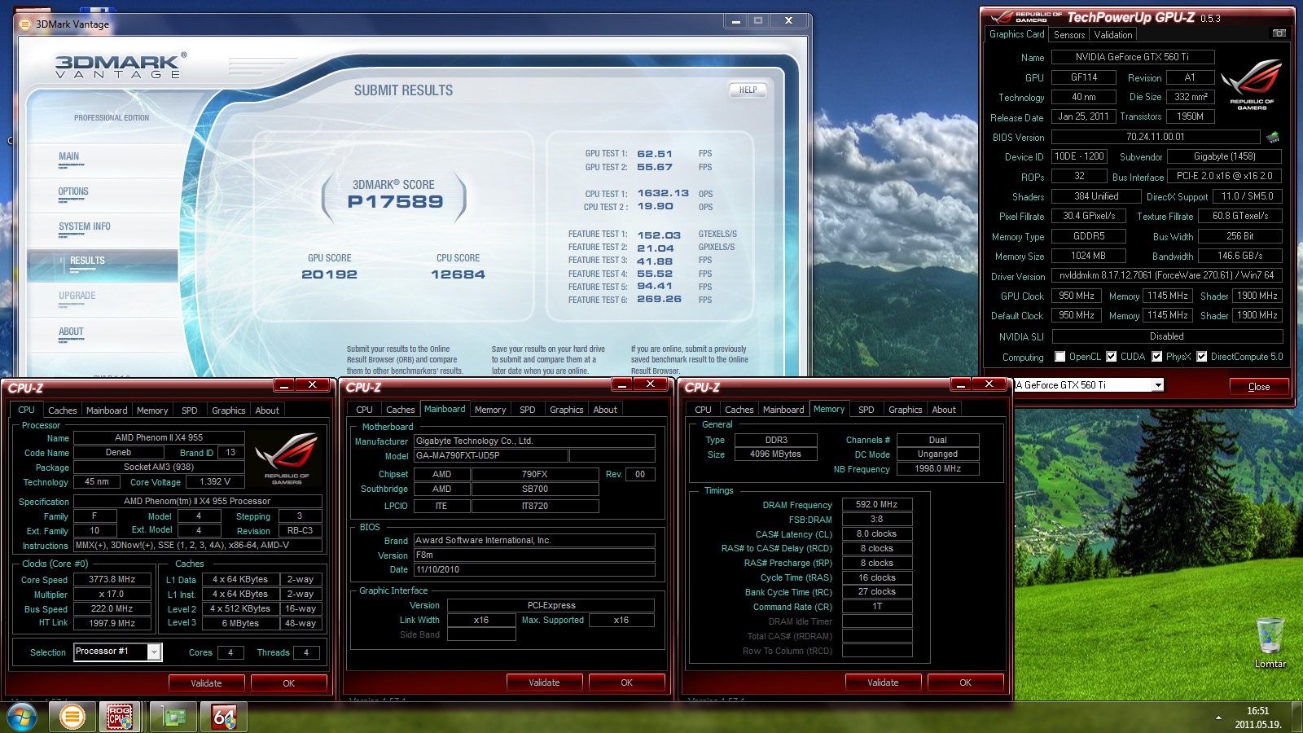This screenshot has width=1303, height=733.
Task: Click the GPU-Z screenshot camera icon
Action: point(1279,33)
